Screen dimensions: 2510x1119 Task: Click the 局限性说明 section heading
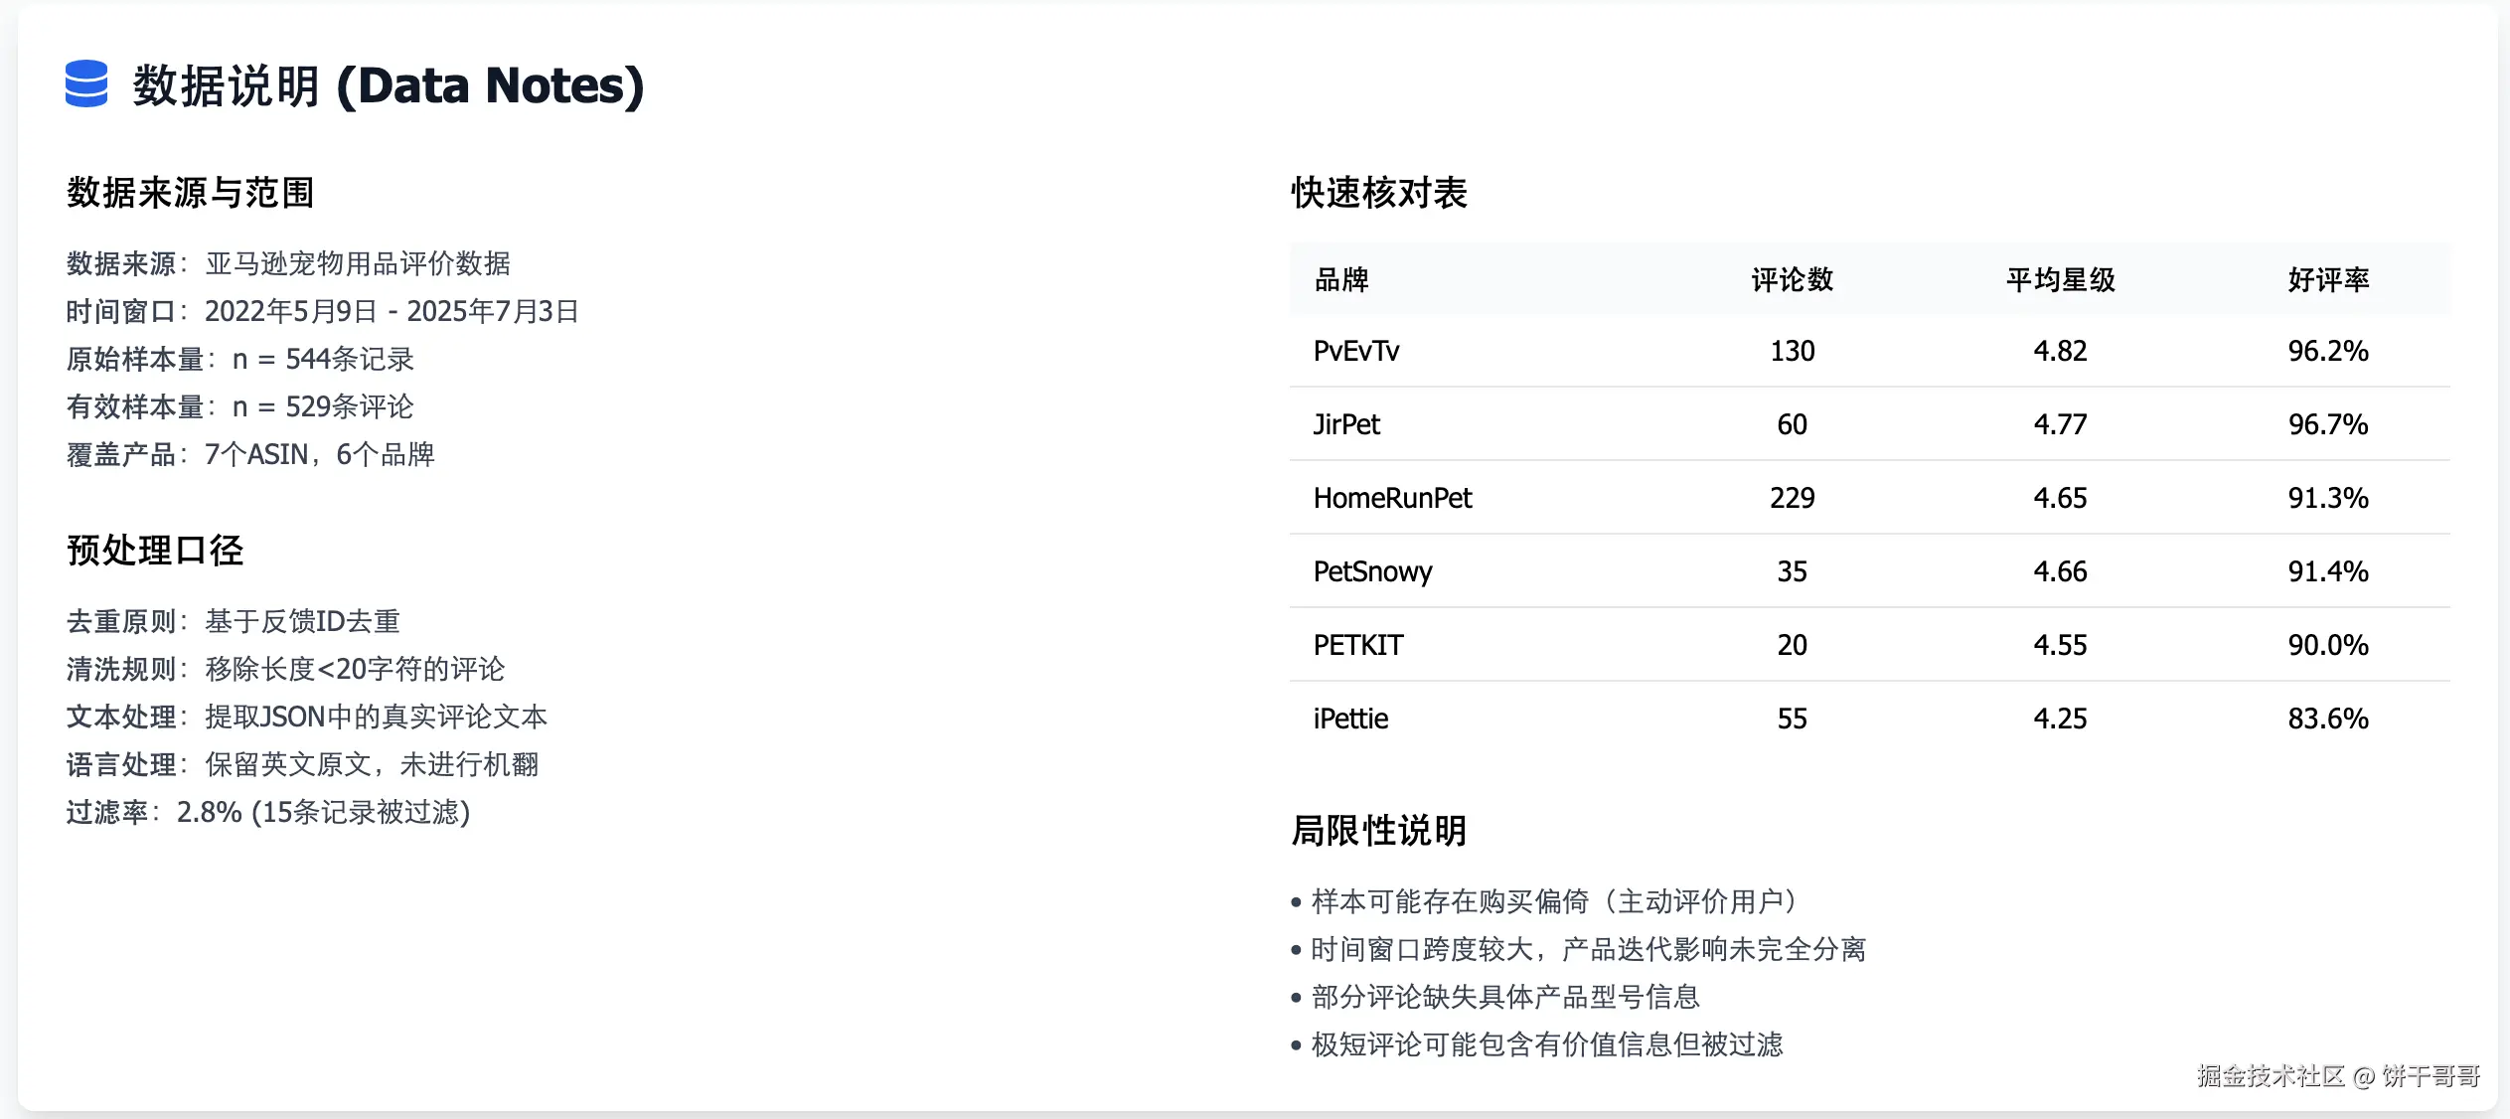tap(1378, 831)
